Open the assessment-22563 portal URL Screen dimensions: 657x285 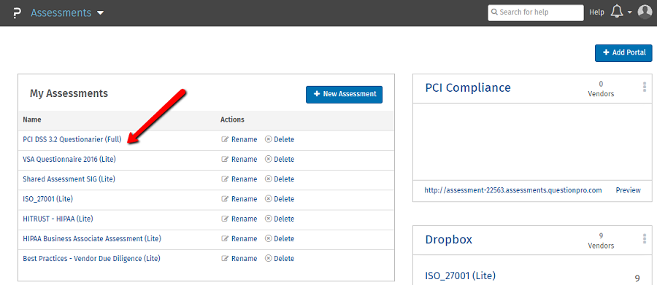(513, 190)
